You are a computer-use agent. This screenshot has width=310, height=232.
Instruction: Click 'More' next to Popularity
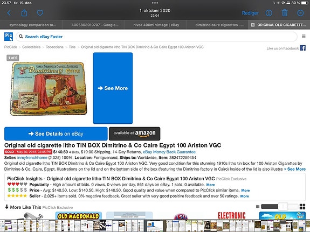pyautogui.click(x=210, y=185)
